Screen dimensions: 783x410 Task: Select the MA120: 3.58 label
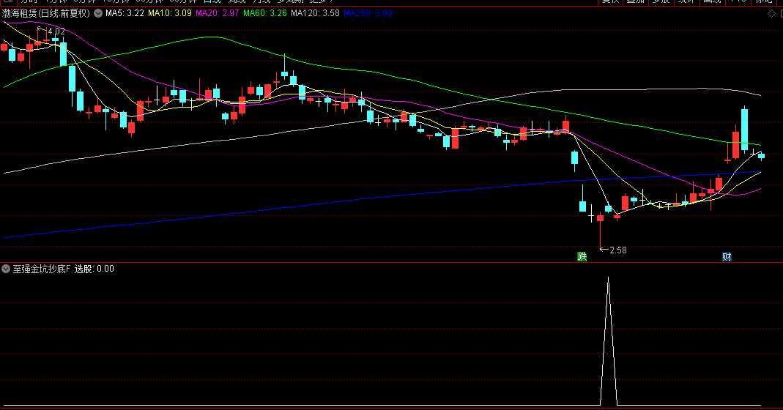(315, 13)
